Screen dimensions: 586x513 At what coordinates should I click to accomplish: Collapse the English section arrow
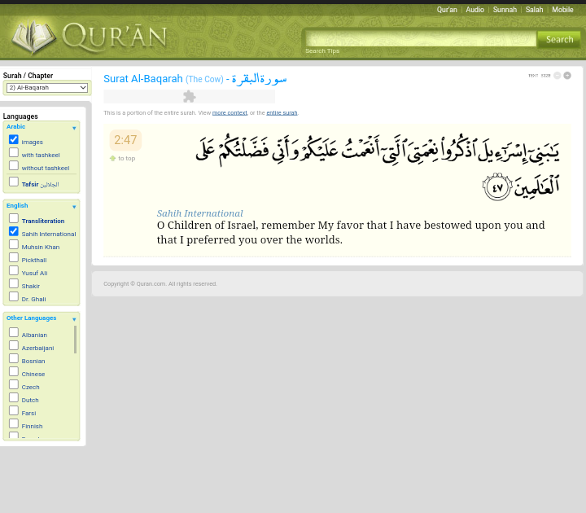74,207
